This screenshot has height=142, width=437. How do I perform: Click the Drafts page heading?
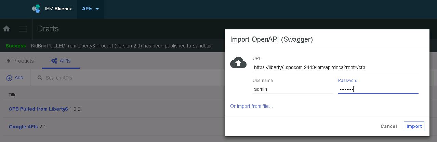pos(48,29)
